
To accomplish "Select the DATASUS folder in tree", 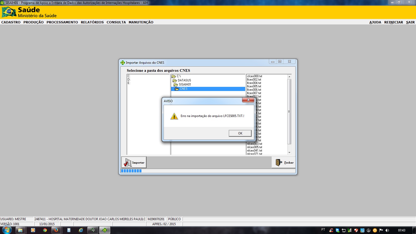I will pyautogui.click(x=184, y=80).
